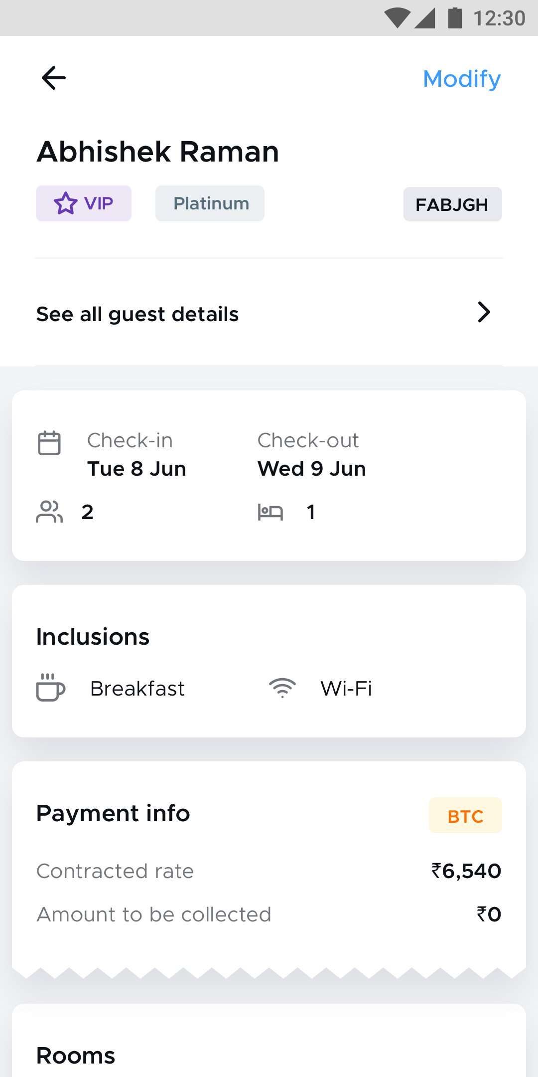Screen dimensions: 538x1077
Task: Tap the BTC payment tag
Action: [465, 816]
